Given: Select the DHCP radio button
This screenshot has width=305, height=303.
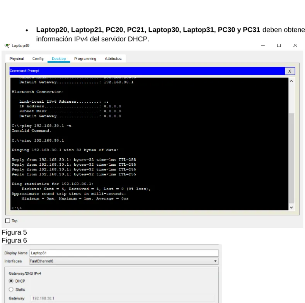Looking at the screenshot, I should pos(11,281).
